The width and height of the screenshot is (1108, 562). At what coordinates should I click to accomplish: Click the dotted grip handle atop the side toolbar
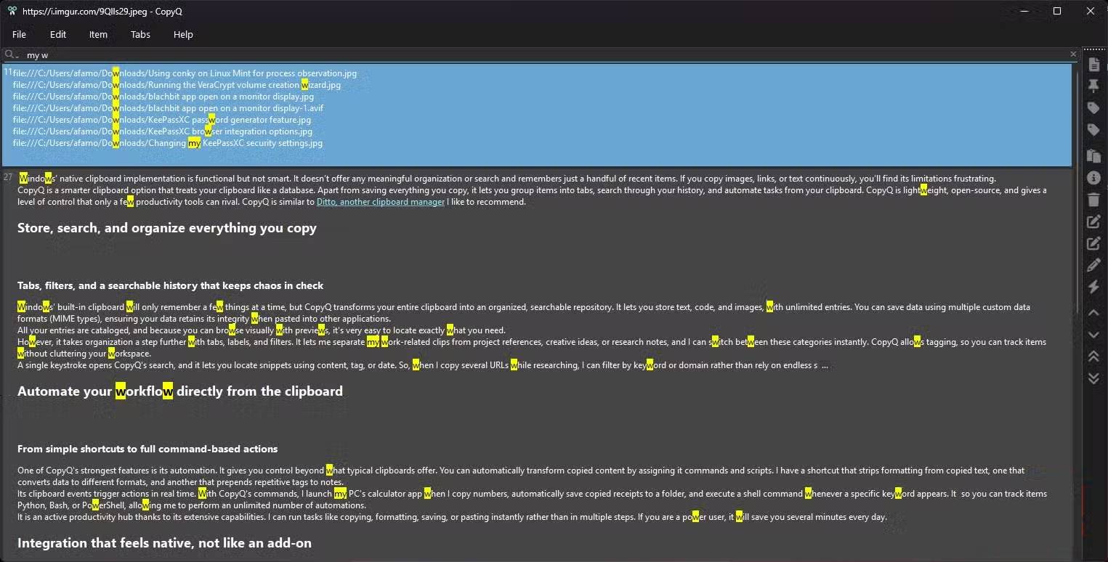[1093, 49]
